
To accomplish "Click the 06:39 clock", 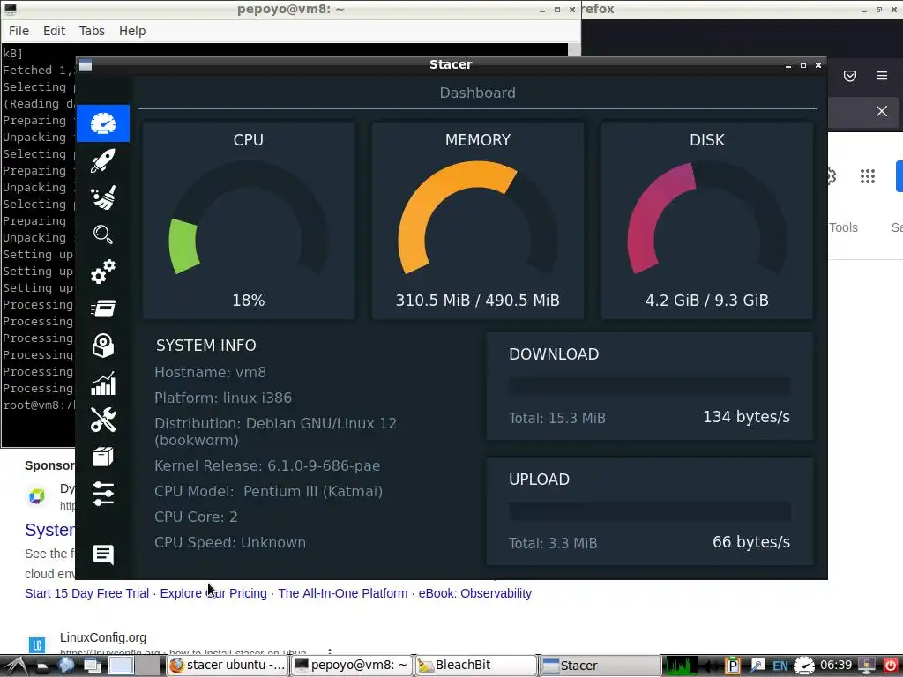I will [x=836, y=665].
